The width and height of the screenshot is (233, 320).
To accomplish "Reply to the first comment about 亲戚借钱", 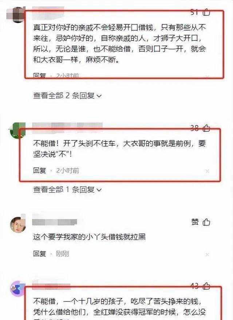I will tap(40, 76).
